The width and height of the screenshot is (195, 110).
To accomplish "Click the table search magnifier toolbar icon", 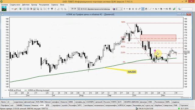I will click(x=37, y=9).
